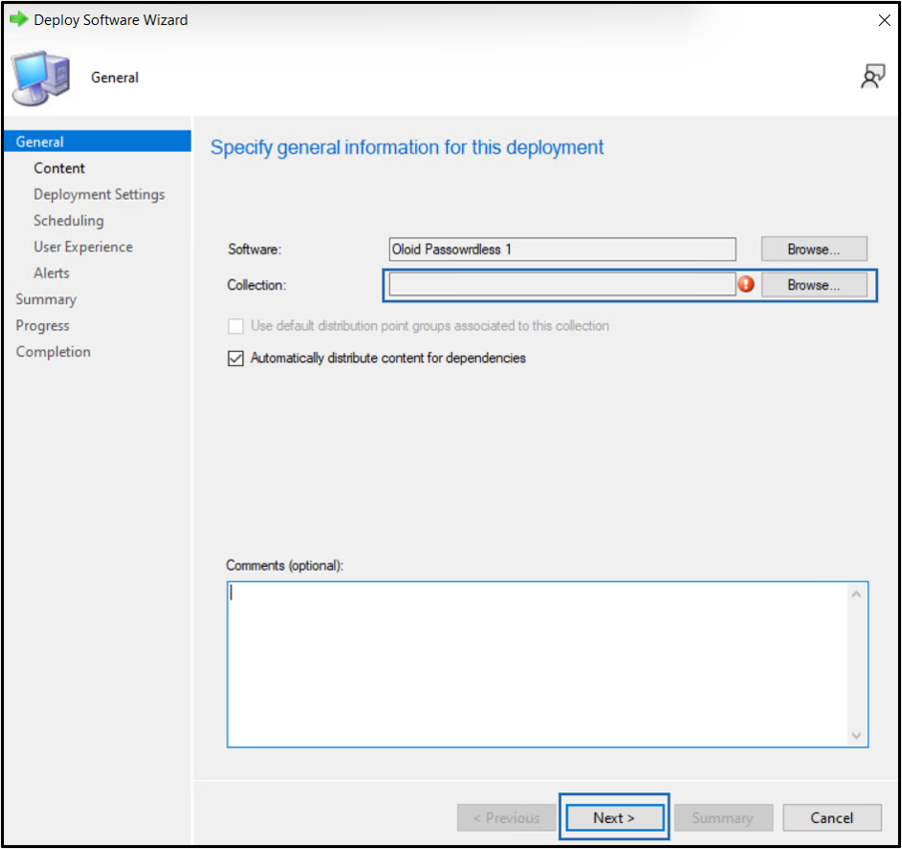Select the Scheduling step
This screenshot has height=849, width=902.
[x=69, y=220]
